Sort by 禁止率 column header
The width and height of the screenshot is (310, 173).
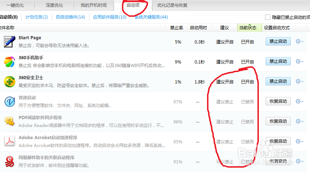coord(177,28)
